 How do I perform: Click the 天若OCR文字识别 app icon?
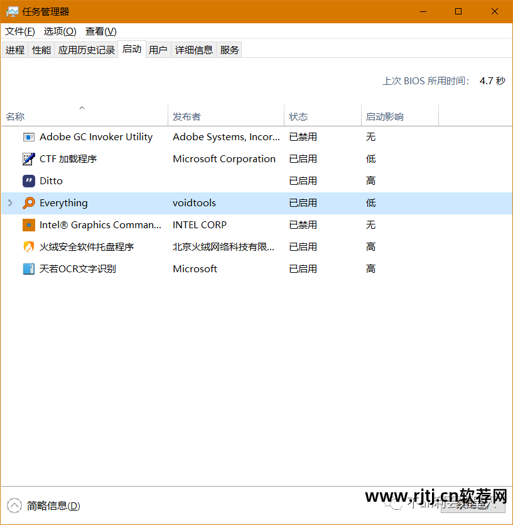coord(28,268)
